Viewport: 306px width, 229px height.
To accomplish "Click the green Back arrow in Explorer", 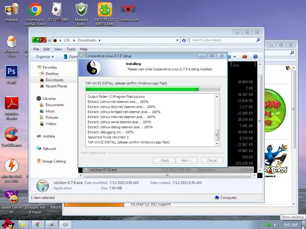I will tap(36, 40).
